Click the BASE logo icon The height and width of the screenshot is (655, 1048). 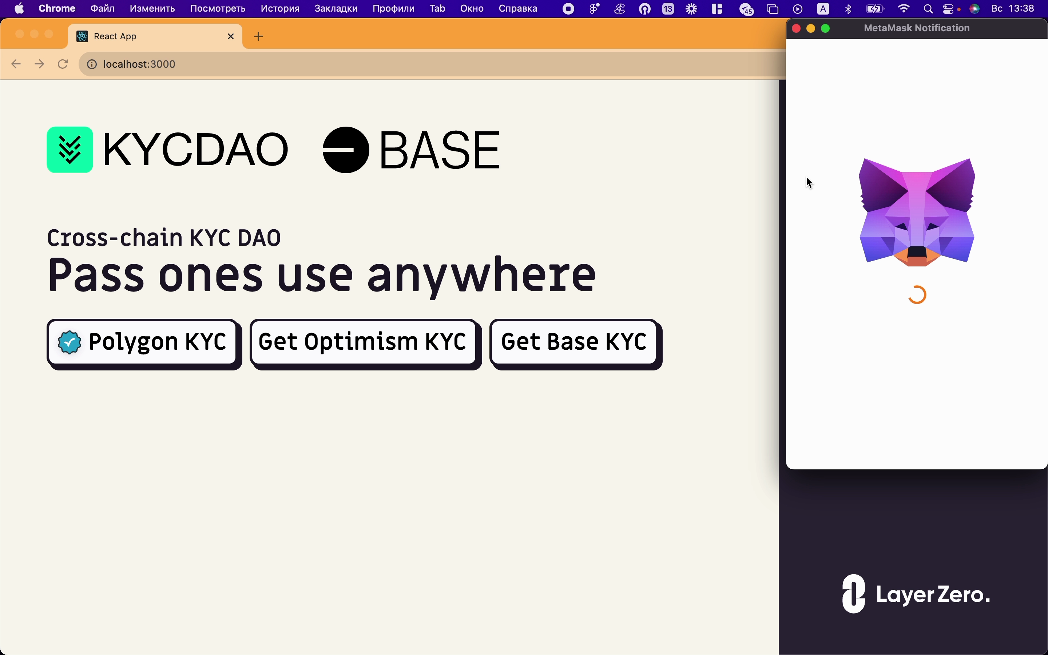pyautogui.click(x=345, y=149)
